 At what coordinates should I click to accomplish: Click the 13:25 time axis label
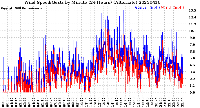point(103,102)
